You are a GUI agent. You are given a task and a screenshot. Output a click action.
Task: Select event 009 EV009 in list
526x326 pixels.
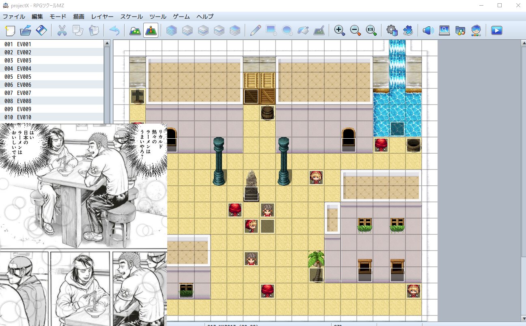52,109
